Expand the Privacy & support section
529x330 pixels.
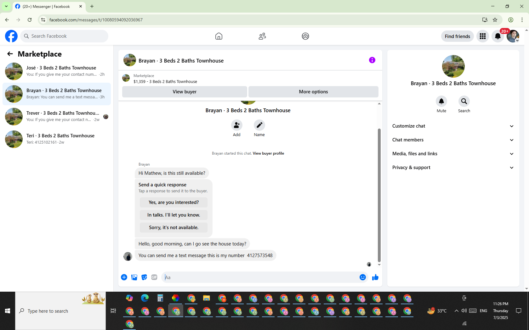coord(453,168)
